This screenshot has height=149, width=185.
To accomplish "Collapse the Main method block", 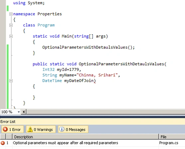I will point(11,36).
